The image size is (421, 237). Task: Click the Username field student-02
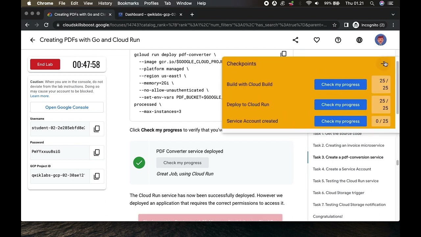[60, 128]
